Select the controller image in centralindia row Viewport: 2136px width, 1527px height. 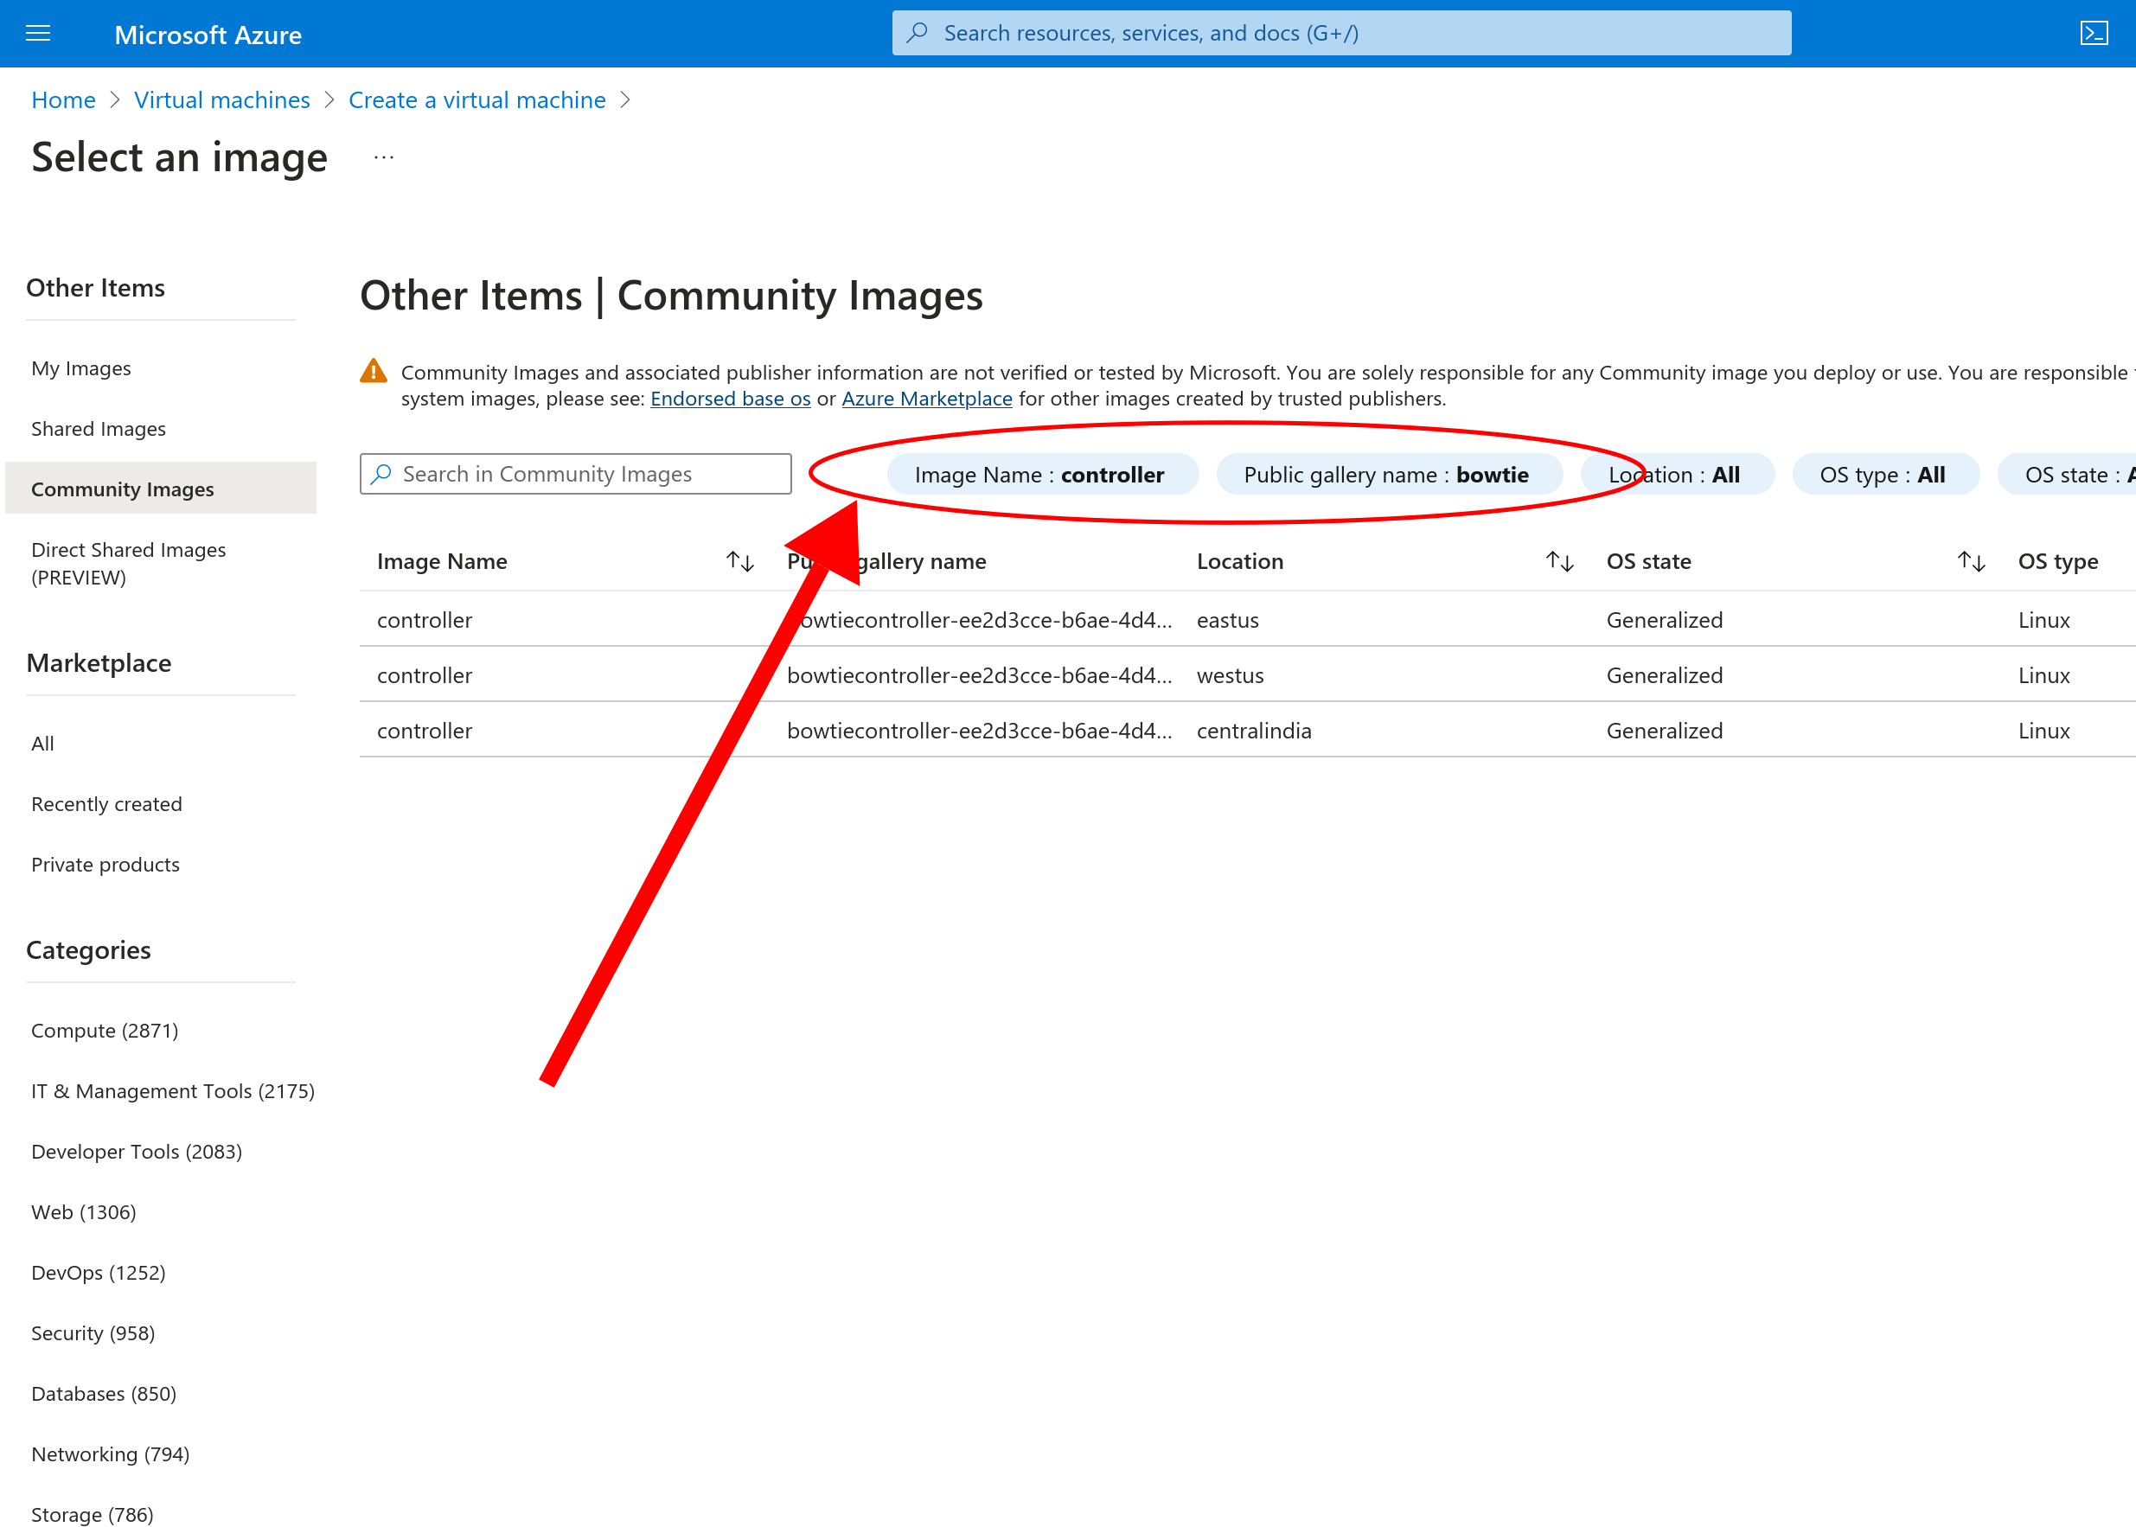coord(425,731)
